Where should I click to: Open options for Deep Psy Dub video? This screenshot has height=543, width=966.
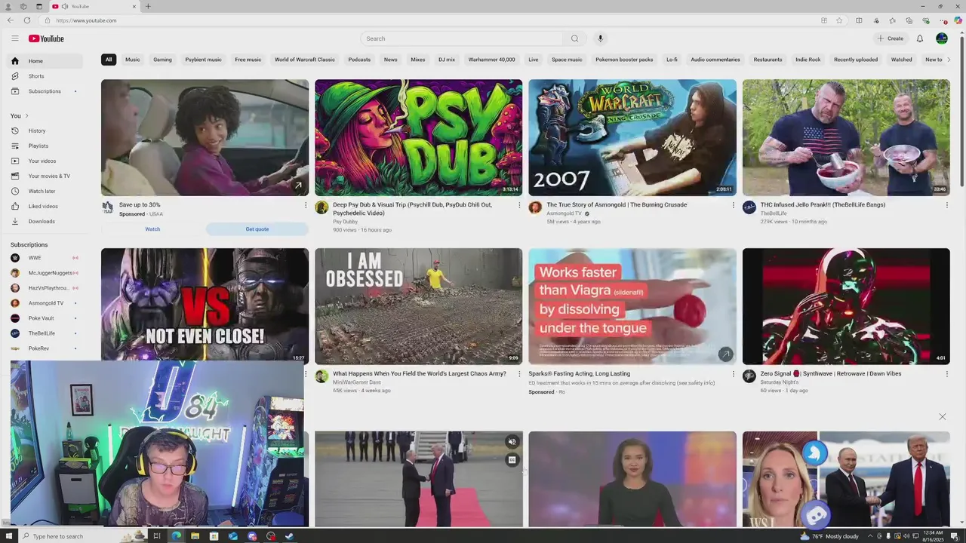pos(519,205)
